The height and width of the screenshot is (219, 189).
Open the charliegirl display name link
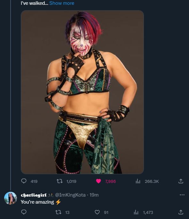[x=34, y=195]
